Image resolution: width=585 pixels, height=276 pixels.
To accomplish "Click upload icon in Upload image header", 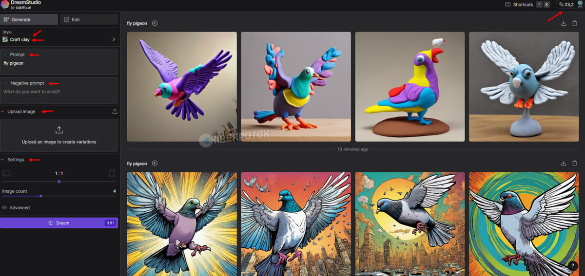I will (x=115, y=111).
